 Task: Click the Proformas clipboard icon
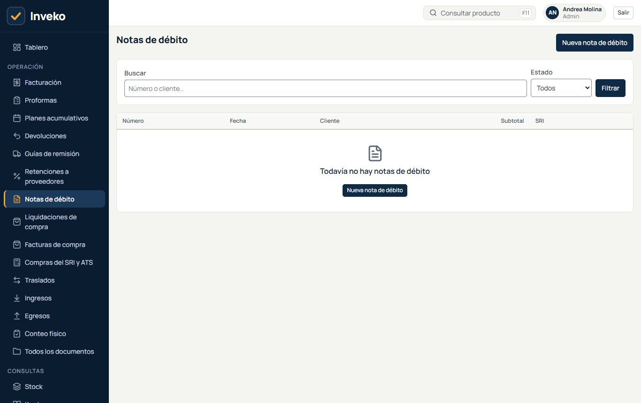pos(17,100)
